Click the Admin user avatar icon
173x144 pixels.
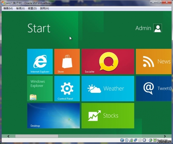click(158, 28)
